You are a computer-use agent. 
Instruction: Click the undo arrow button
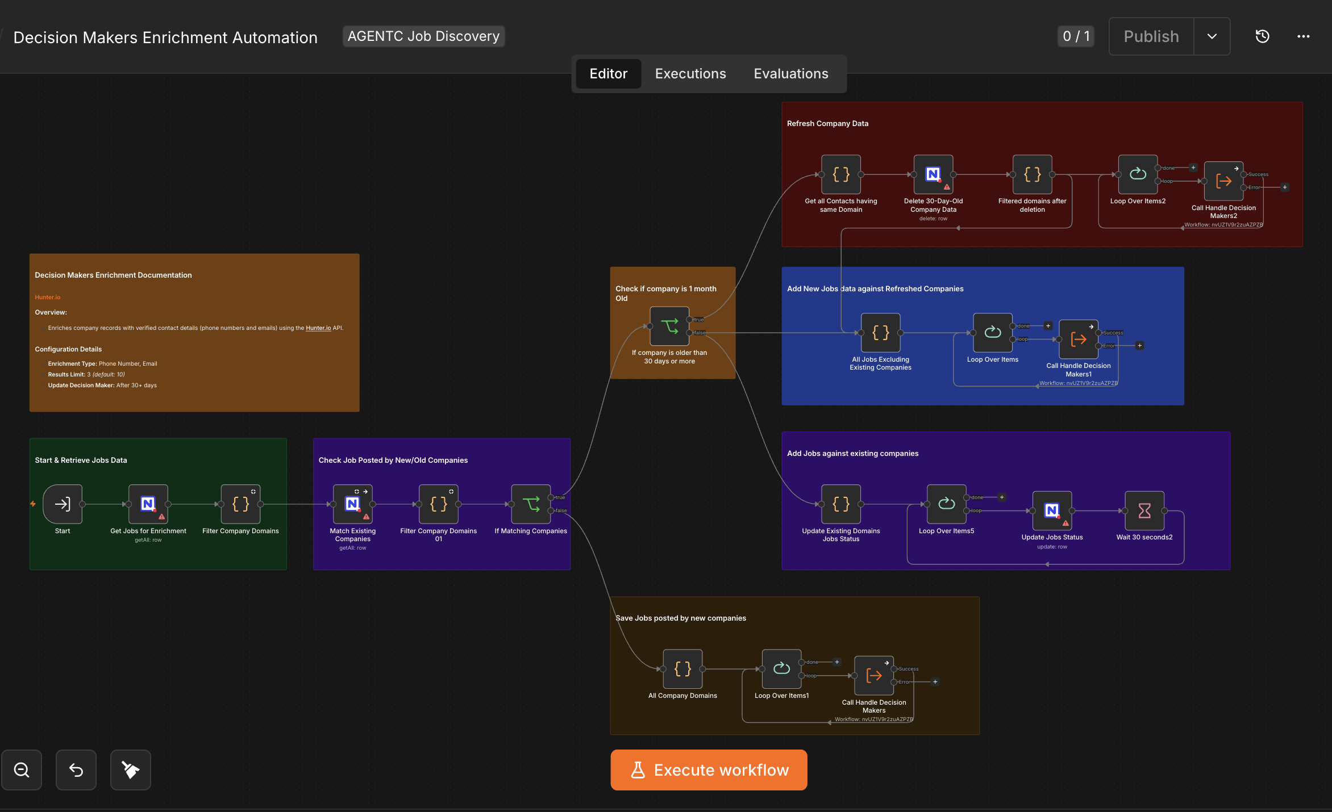[x=76, y=770]
